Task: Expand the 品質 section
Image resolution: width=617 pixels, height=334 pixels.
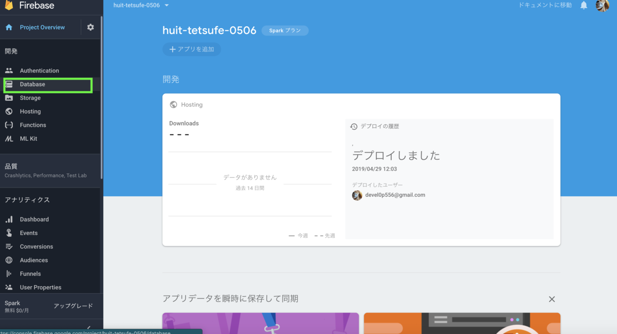Action: click(x=50, y=171)
